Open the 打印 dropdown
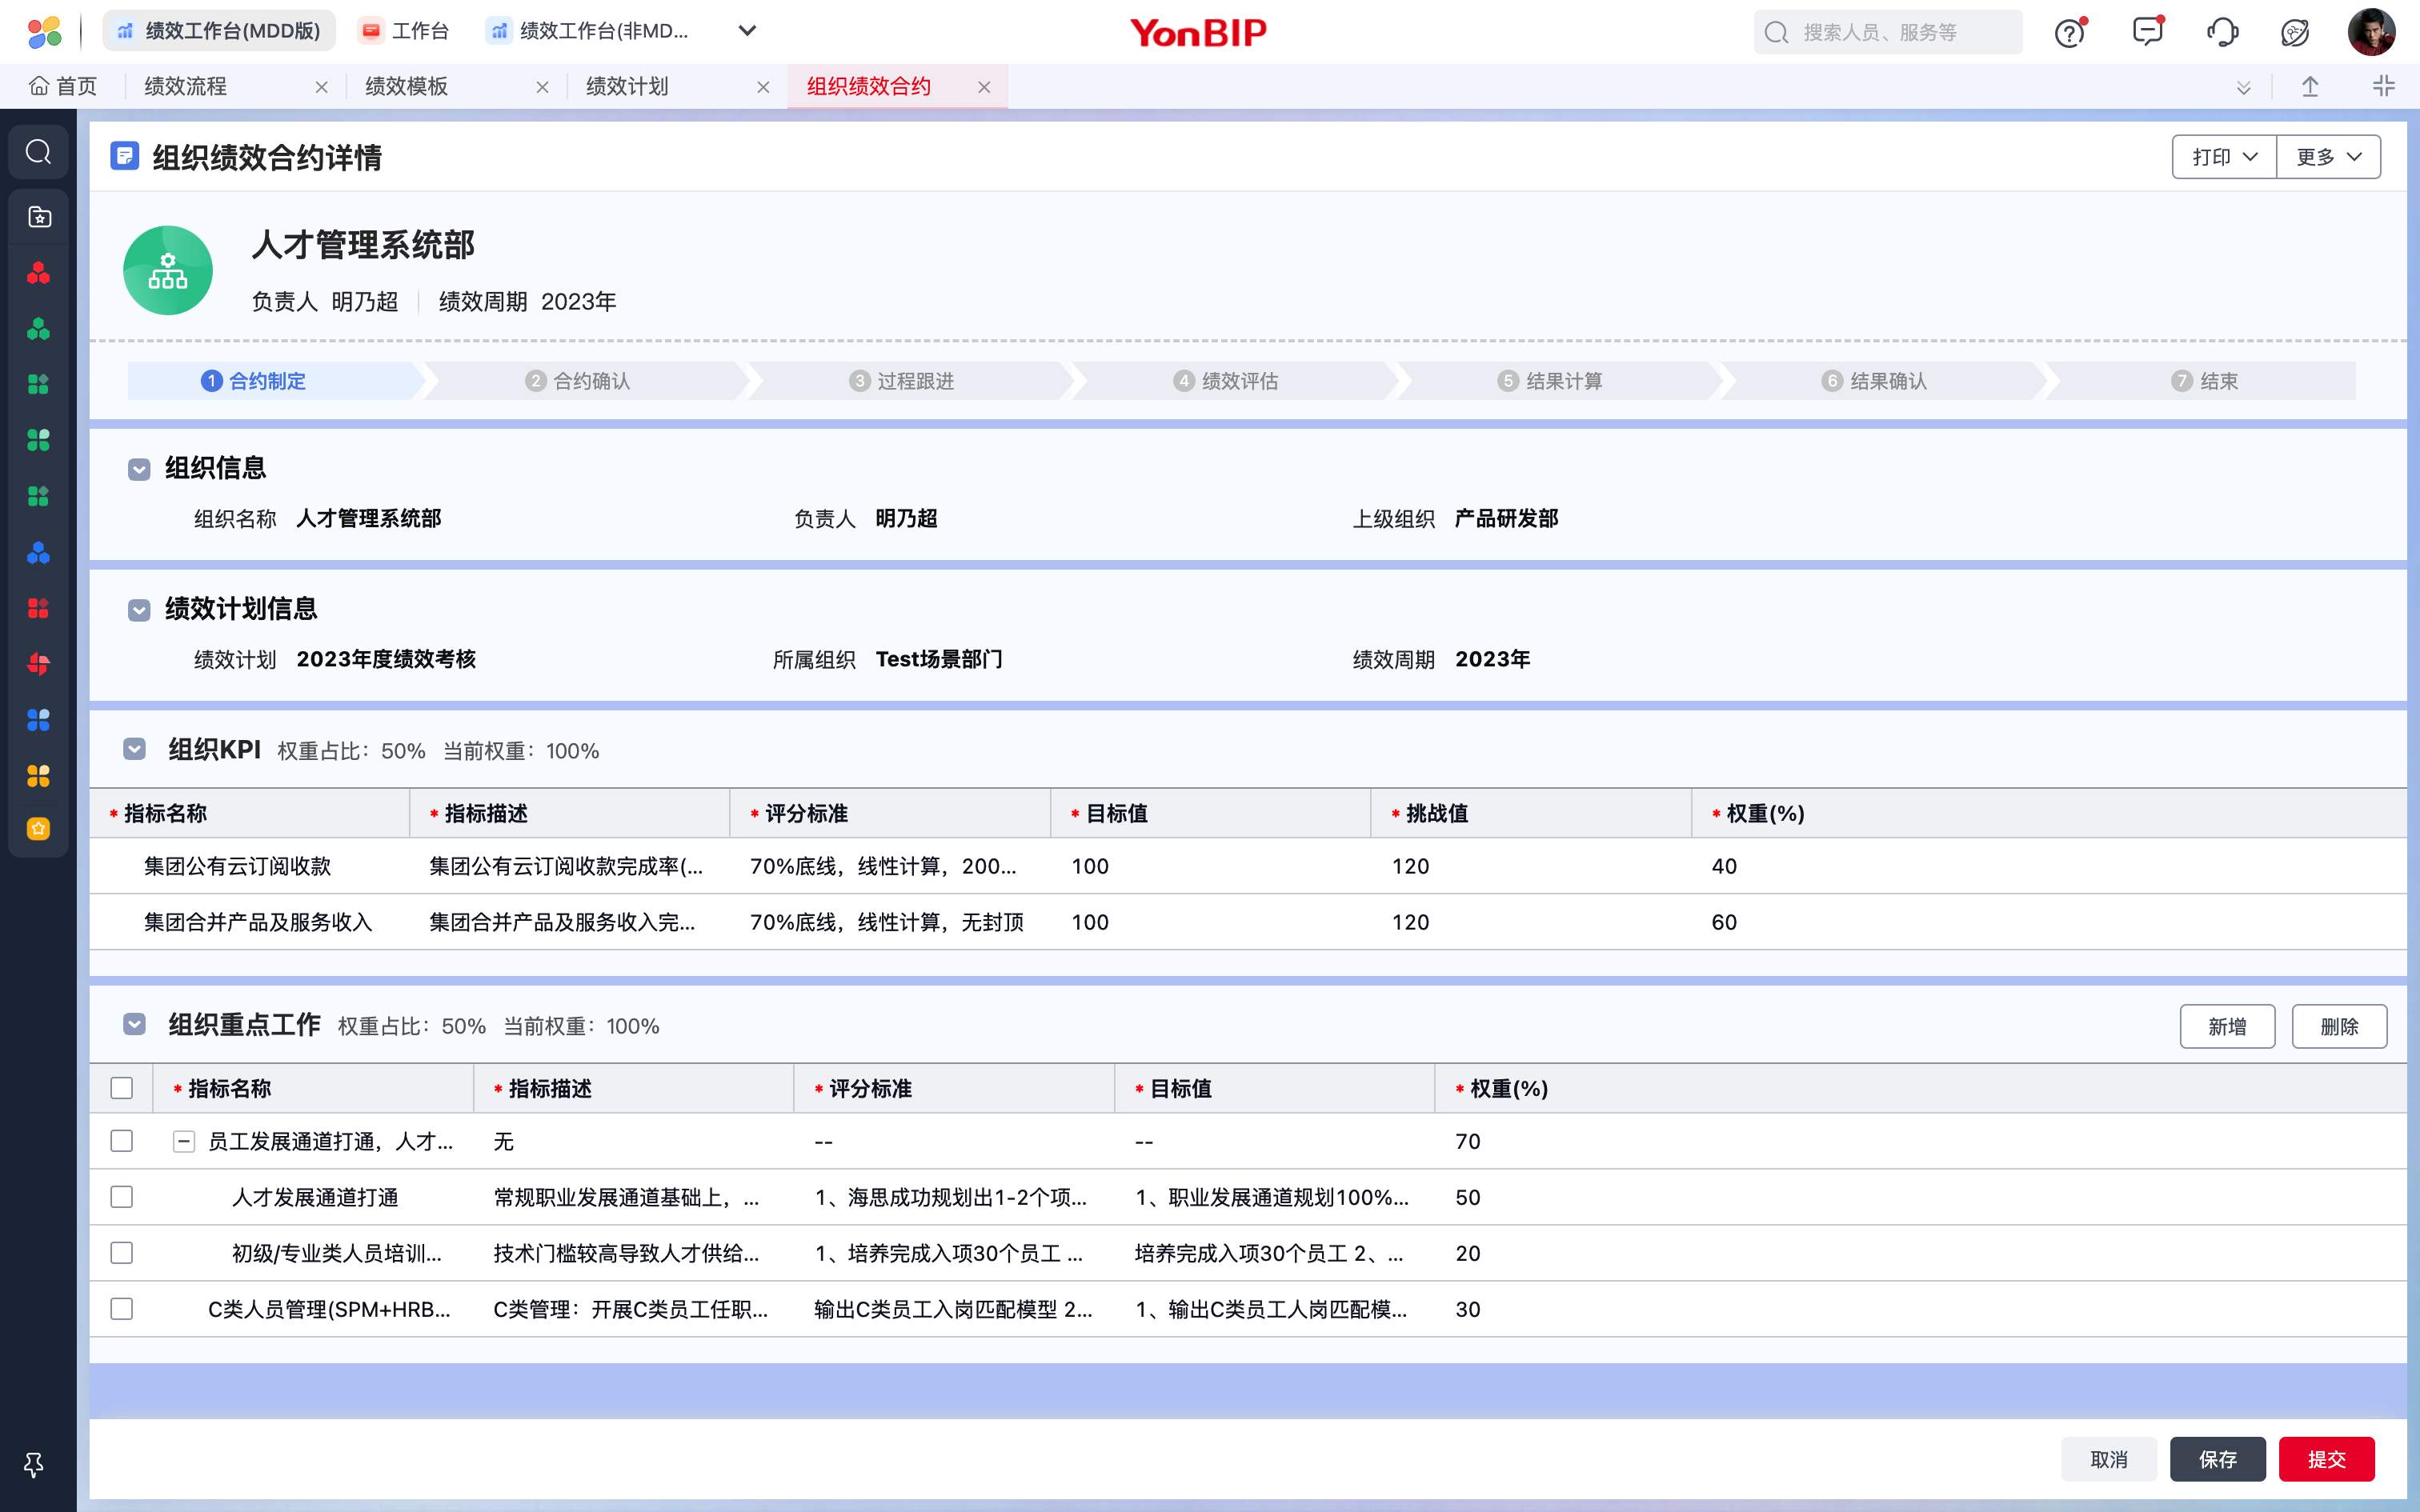Image resolution: width=2420 pixels, height=1512 pixels. 2224,157
